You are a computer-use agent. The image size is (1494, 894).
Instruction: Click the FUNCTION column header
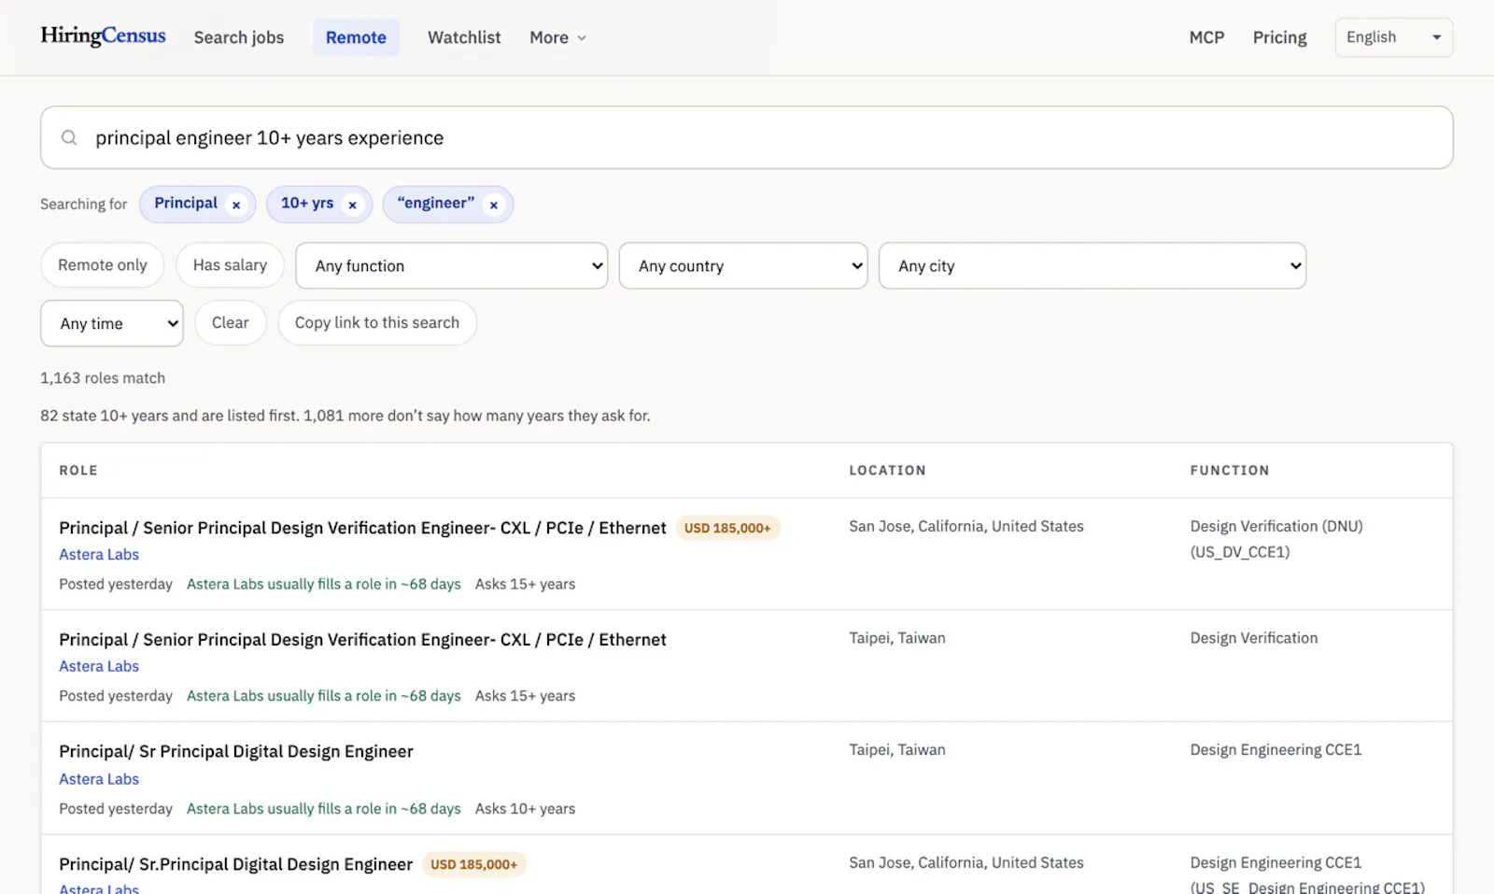point(1230,470)
